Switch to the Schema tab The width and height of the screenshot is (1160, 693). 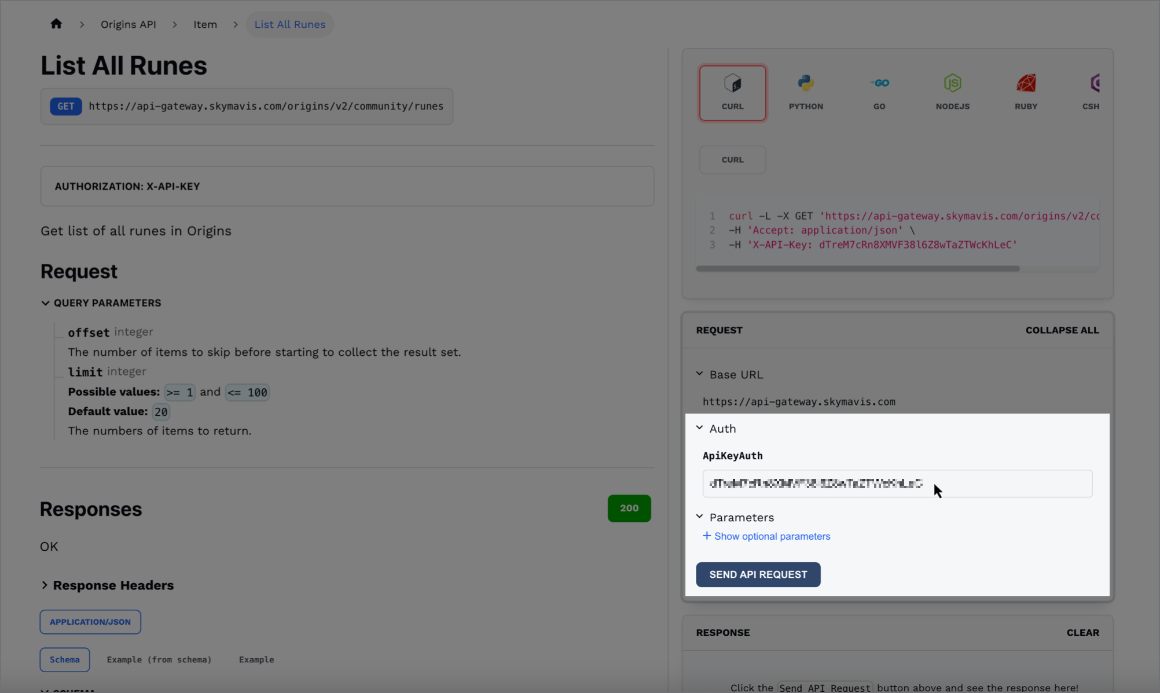(x=65, y=659)
